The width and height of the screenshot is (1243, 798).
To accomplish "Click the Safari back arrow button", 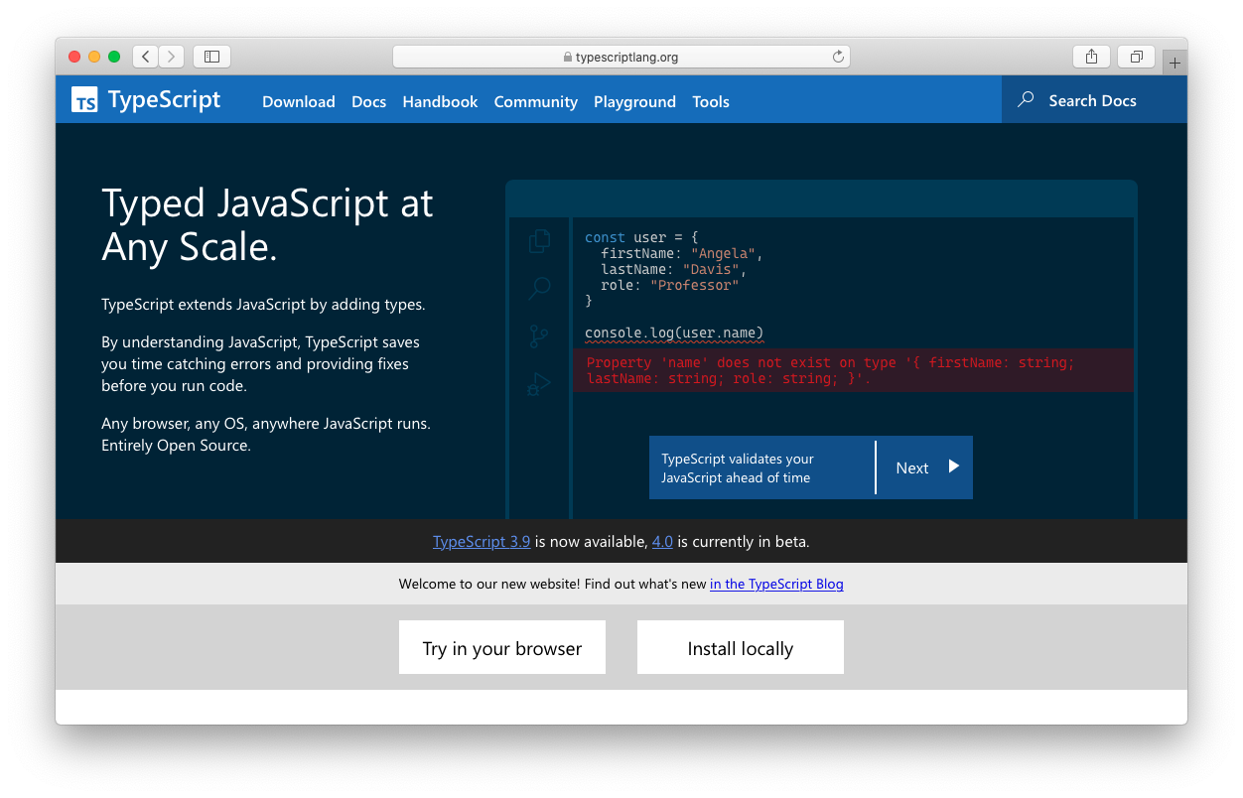I will pyautogui.click(x=146, y=57).
